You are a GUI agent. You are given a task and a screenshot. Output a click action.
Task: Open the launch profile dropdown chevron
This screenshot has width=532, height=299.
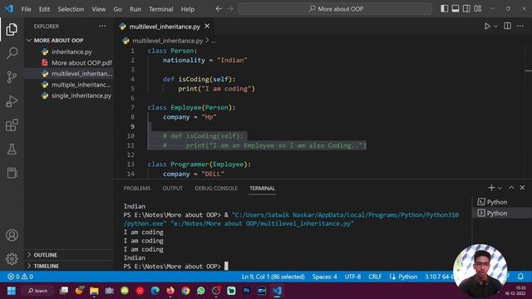pos(500,188)
